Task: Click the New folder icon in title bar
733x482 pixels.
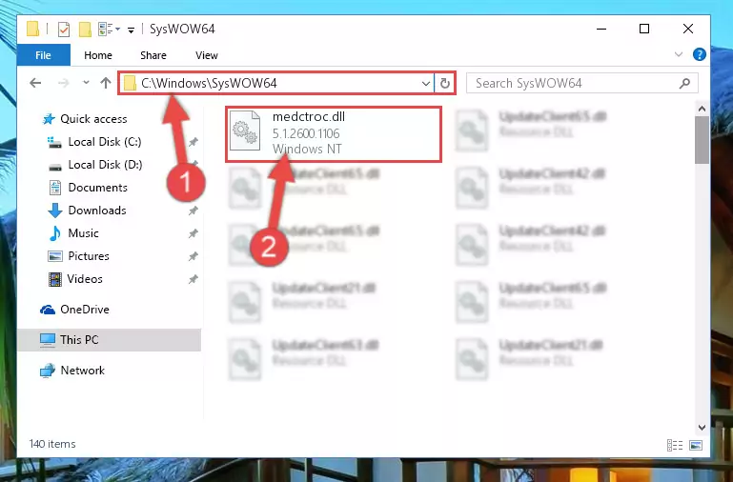Action: pyautogui.click(x=85, y=30)
